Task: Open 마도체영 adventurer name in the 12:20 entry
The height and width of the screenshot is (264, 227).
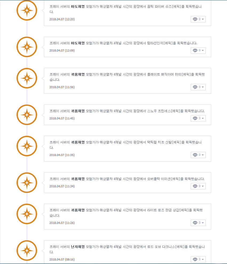Action: pyautogui.click(x=78, y=7)
